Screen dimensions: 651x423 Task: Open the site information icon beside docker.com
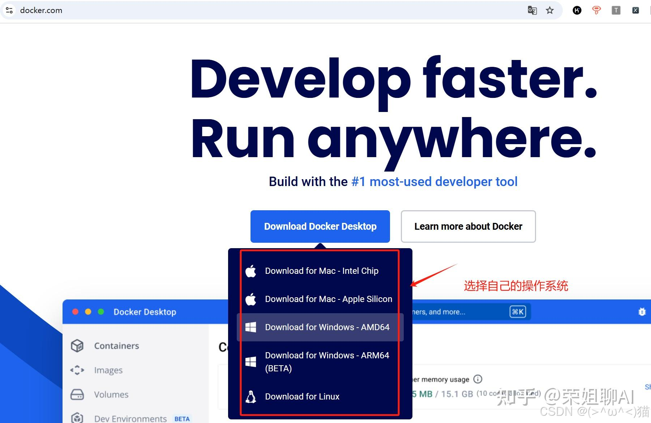point(9,10)
